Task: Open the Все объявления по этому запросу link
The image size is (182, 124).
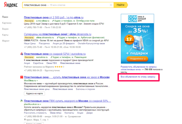Action: (x=138, y=77)
